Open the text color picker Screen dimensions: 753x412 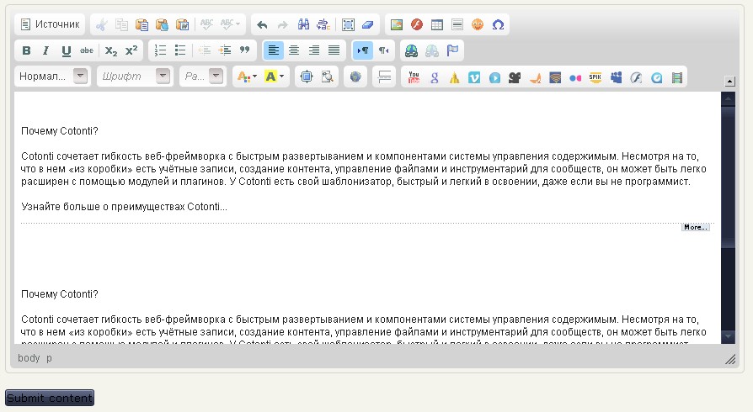pyautogui.click(x=247, y=77)
